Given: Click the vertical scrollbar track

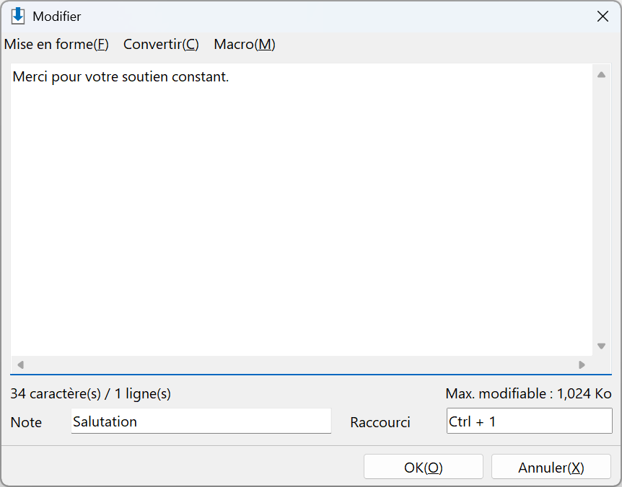Looking at the screenshot, I should coord(601,210).
